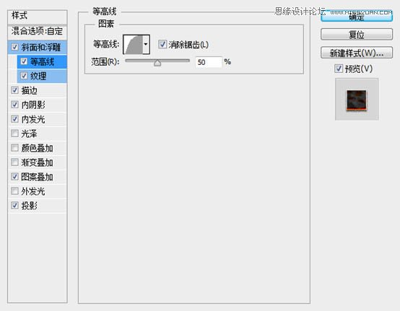This screenshot has height=311, width=400.
Task: Click the contour curve thumbnail
Action: (x=133, y=45)
